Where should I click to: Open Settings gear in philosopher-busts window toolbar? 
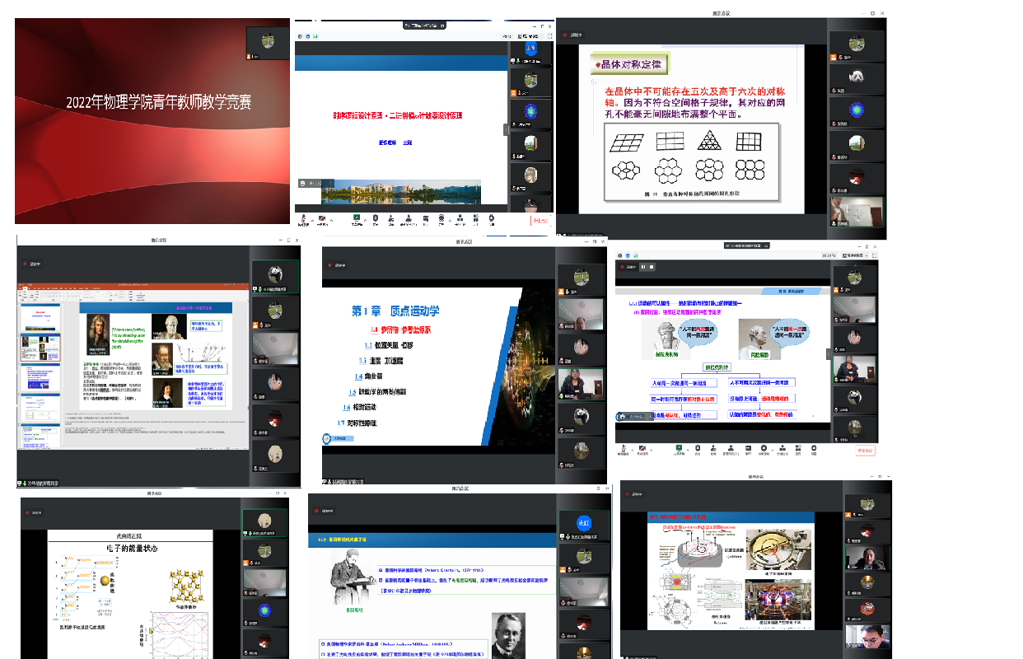tap(812, 449)
